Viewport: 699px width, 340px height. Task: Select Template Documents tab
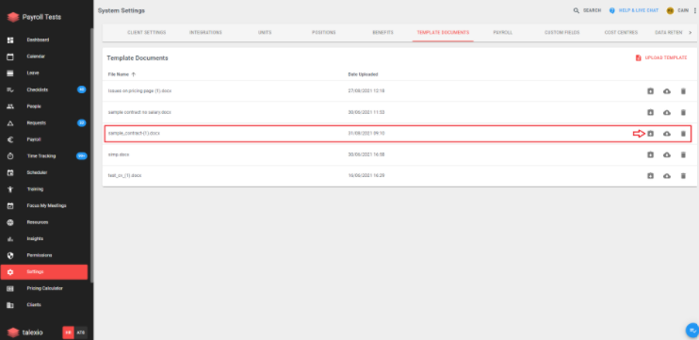(x=443, y=33)
